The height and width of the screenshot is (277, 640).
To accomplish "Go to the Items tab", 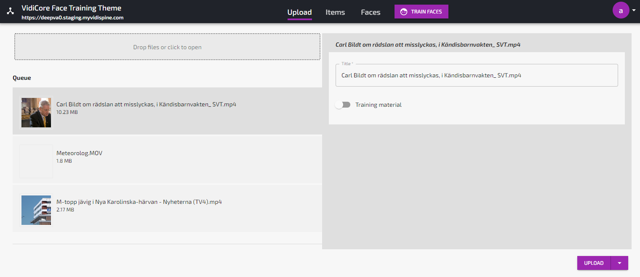I will pyautogui.click(x=335, y=12).
